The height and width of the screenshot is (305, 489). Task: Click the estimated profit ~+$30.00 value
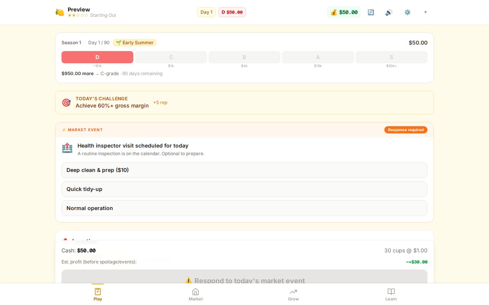tap(416, 262)
